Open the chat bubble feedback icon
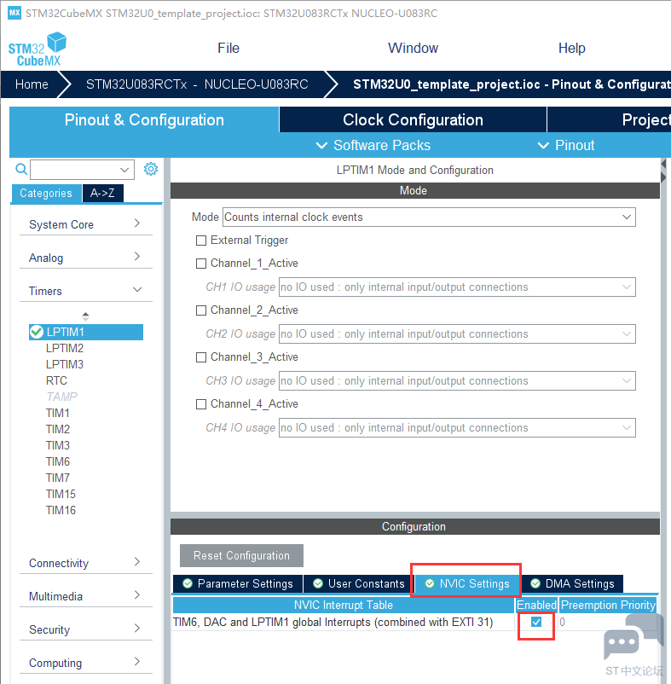This screenshot has height=684, width=671. 633,636
